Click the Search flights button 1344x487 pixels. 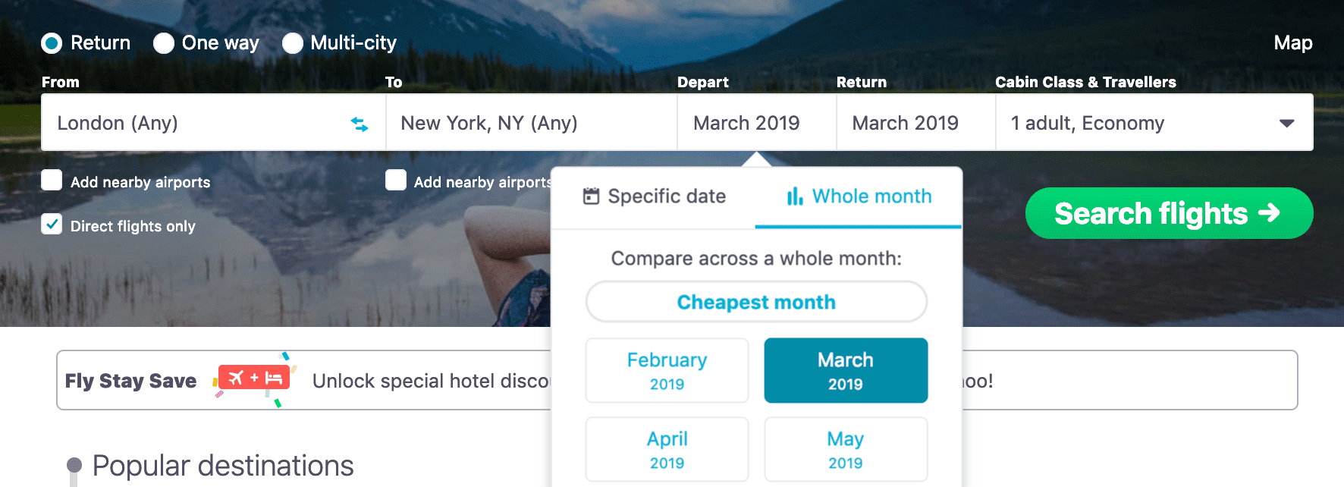[1169, 214]
